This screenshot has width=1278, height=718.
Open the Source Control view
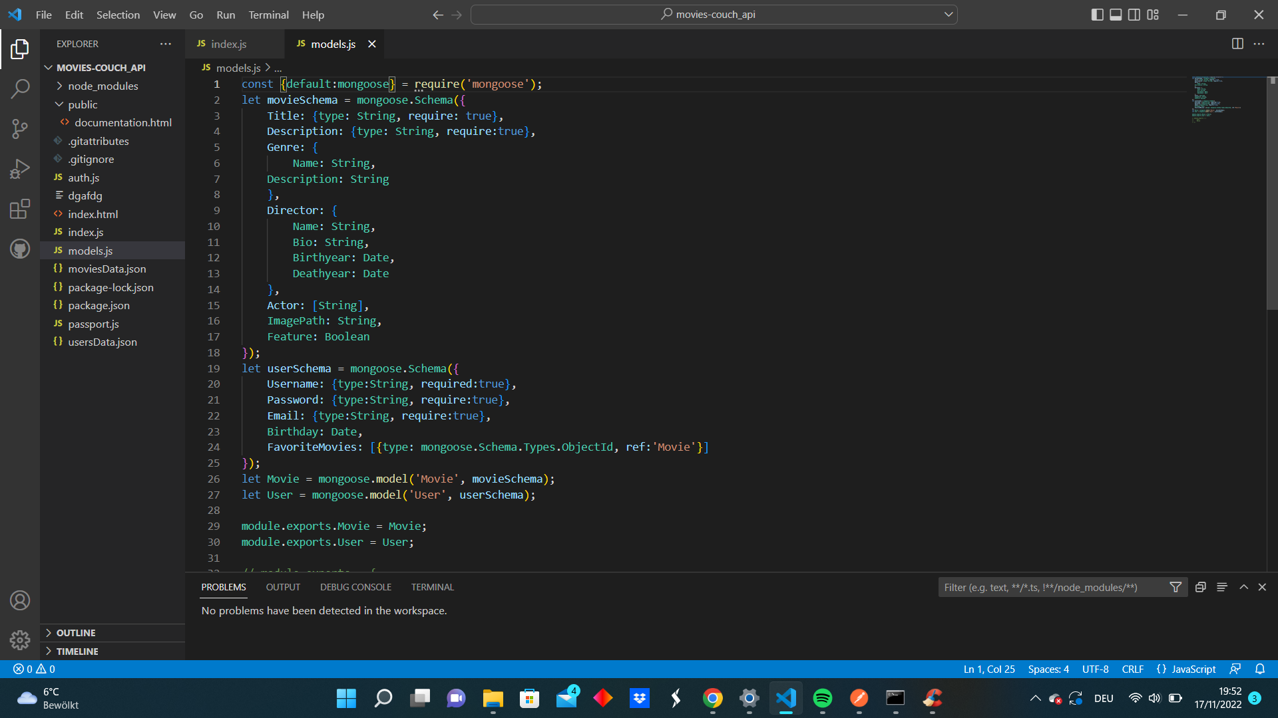(20, 128)
